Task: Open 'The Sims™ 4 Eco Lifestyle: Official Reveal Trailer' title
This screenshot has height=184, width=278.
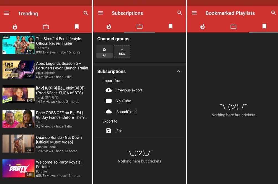Action: pyautogui.click(x=59, y=41)
